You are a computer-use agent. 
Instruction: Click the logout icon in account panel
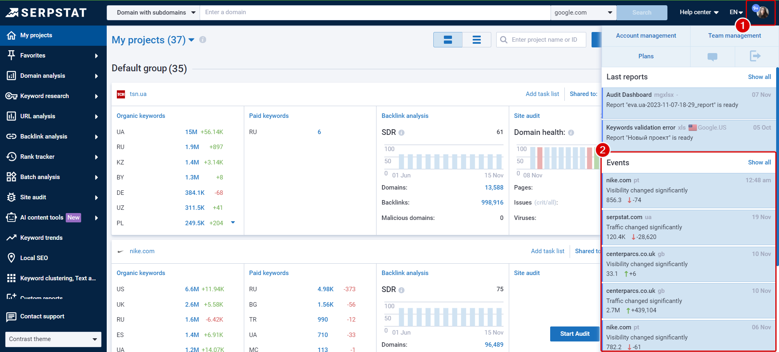tap(755, 56)
